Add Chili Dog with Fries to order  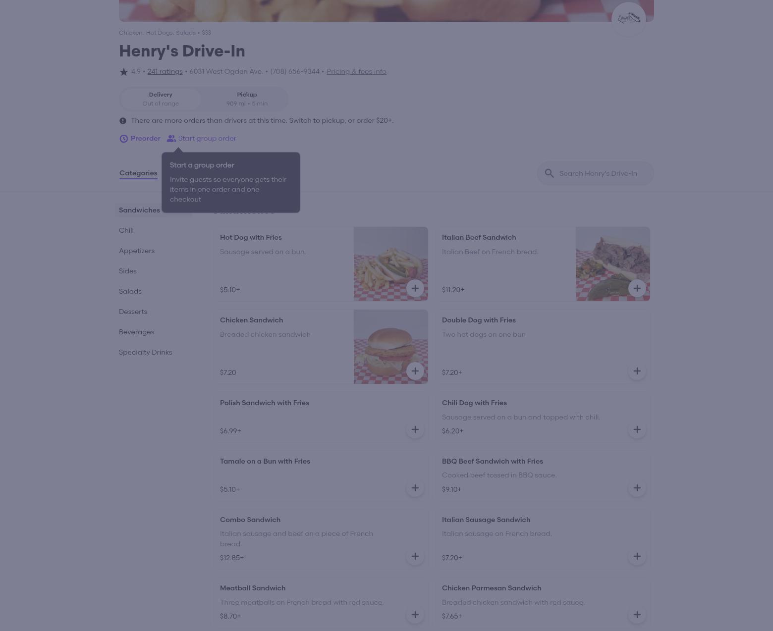click(x=637, y=429)
